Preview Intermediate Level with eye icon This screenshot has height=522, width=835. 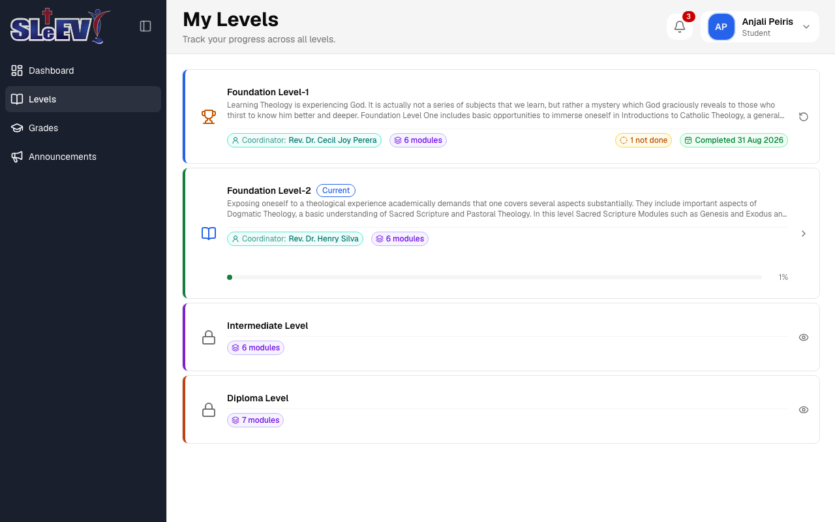point(804,337)
